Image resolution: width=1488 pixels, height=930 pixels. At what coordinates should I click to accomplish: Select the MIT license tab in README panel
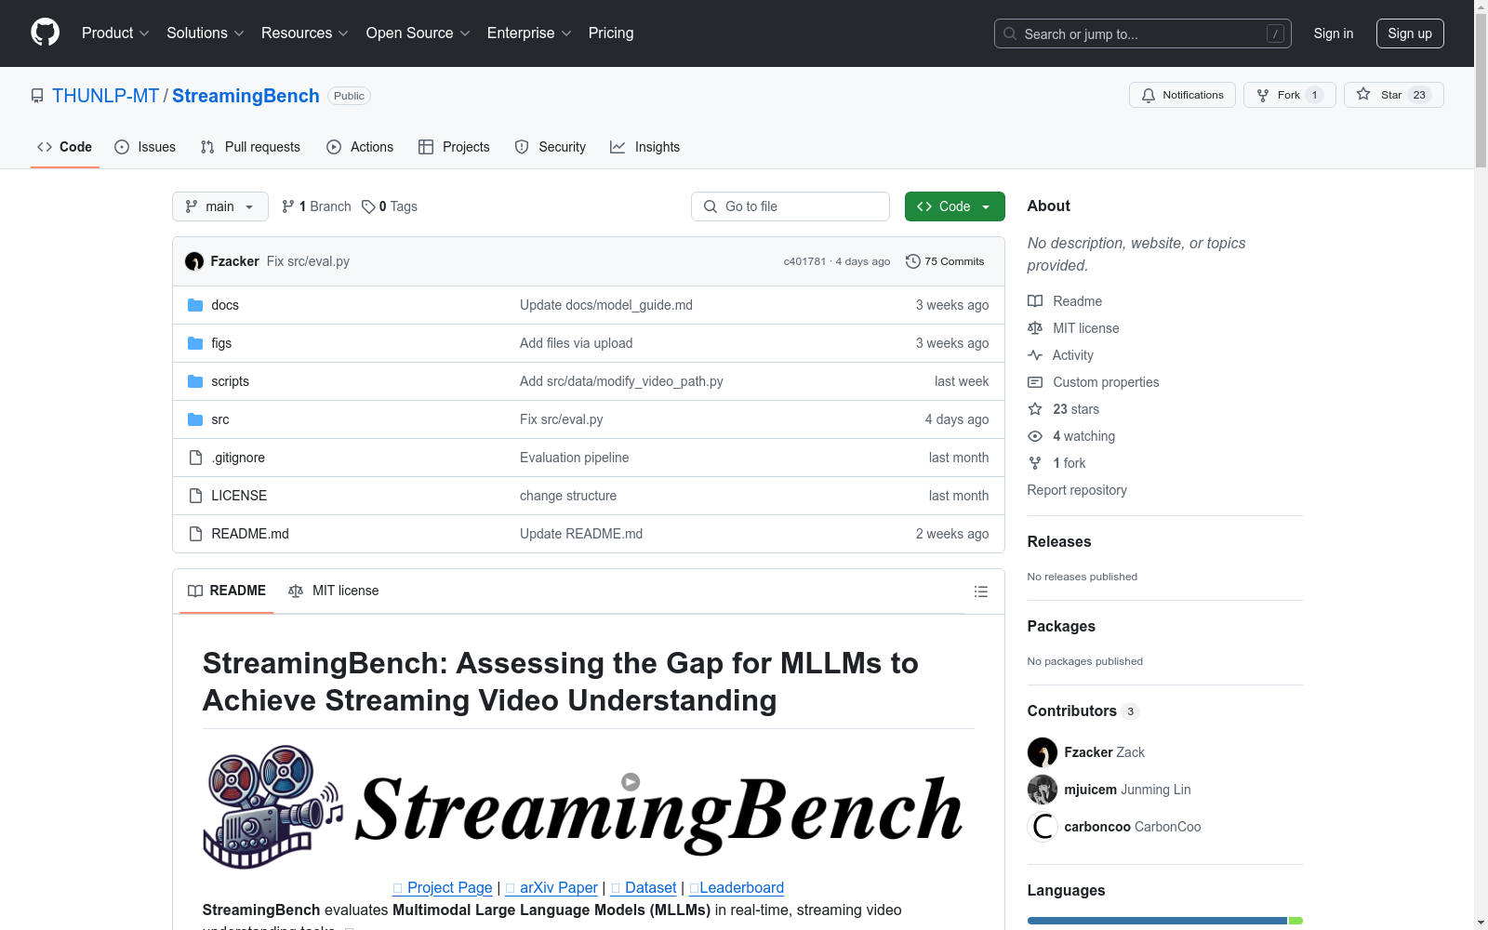(334, 591)
